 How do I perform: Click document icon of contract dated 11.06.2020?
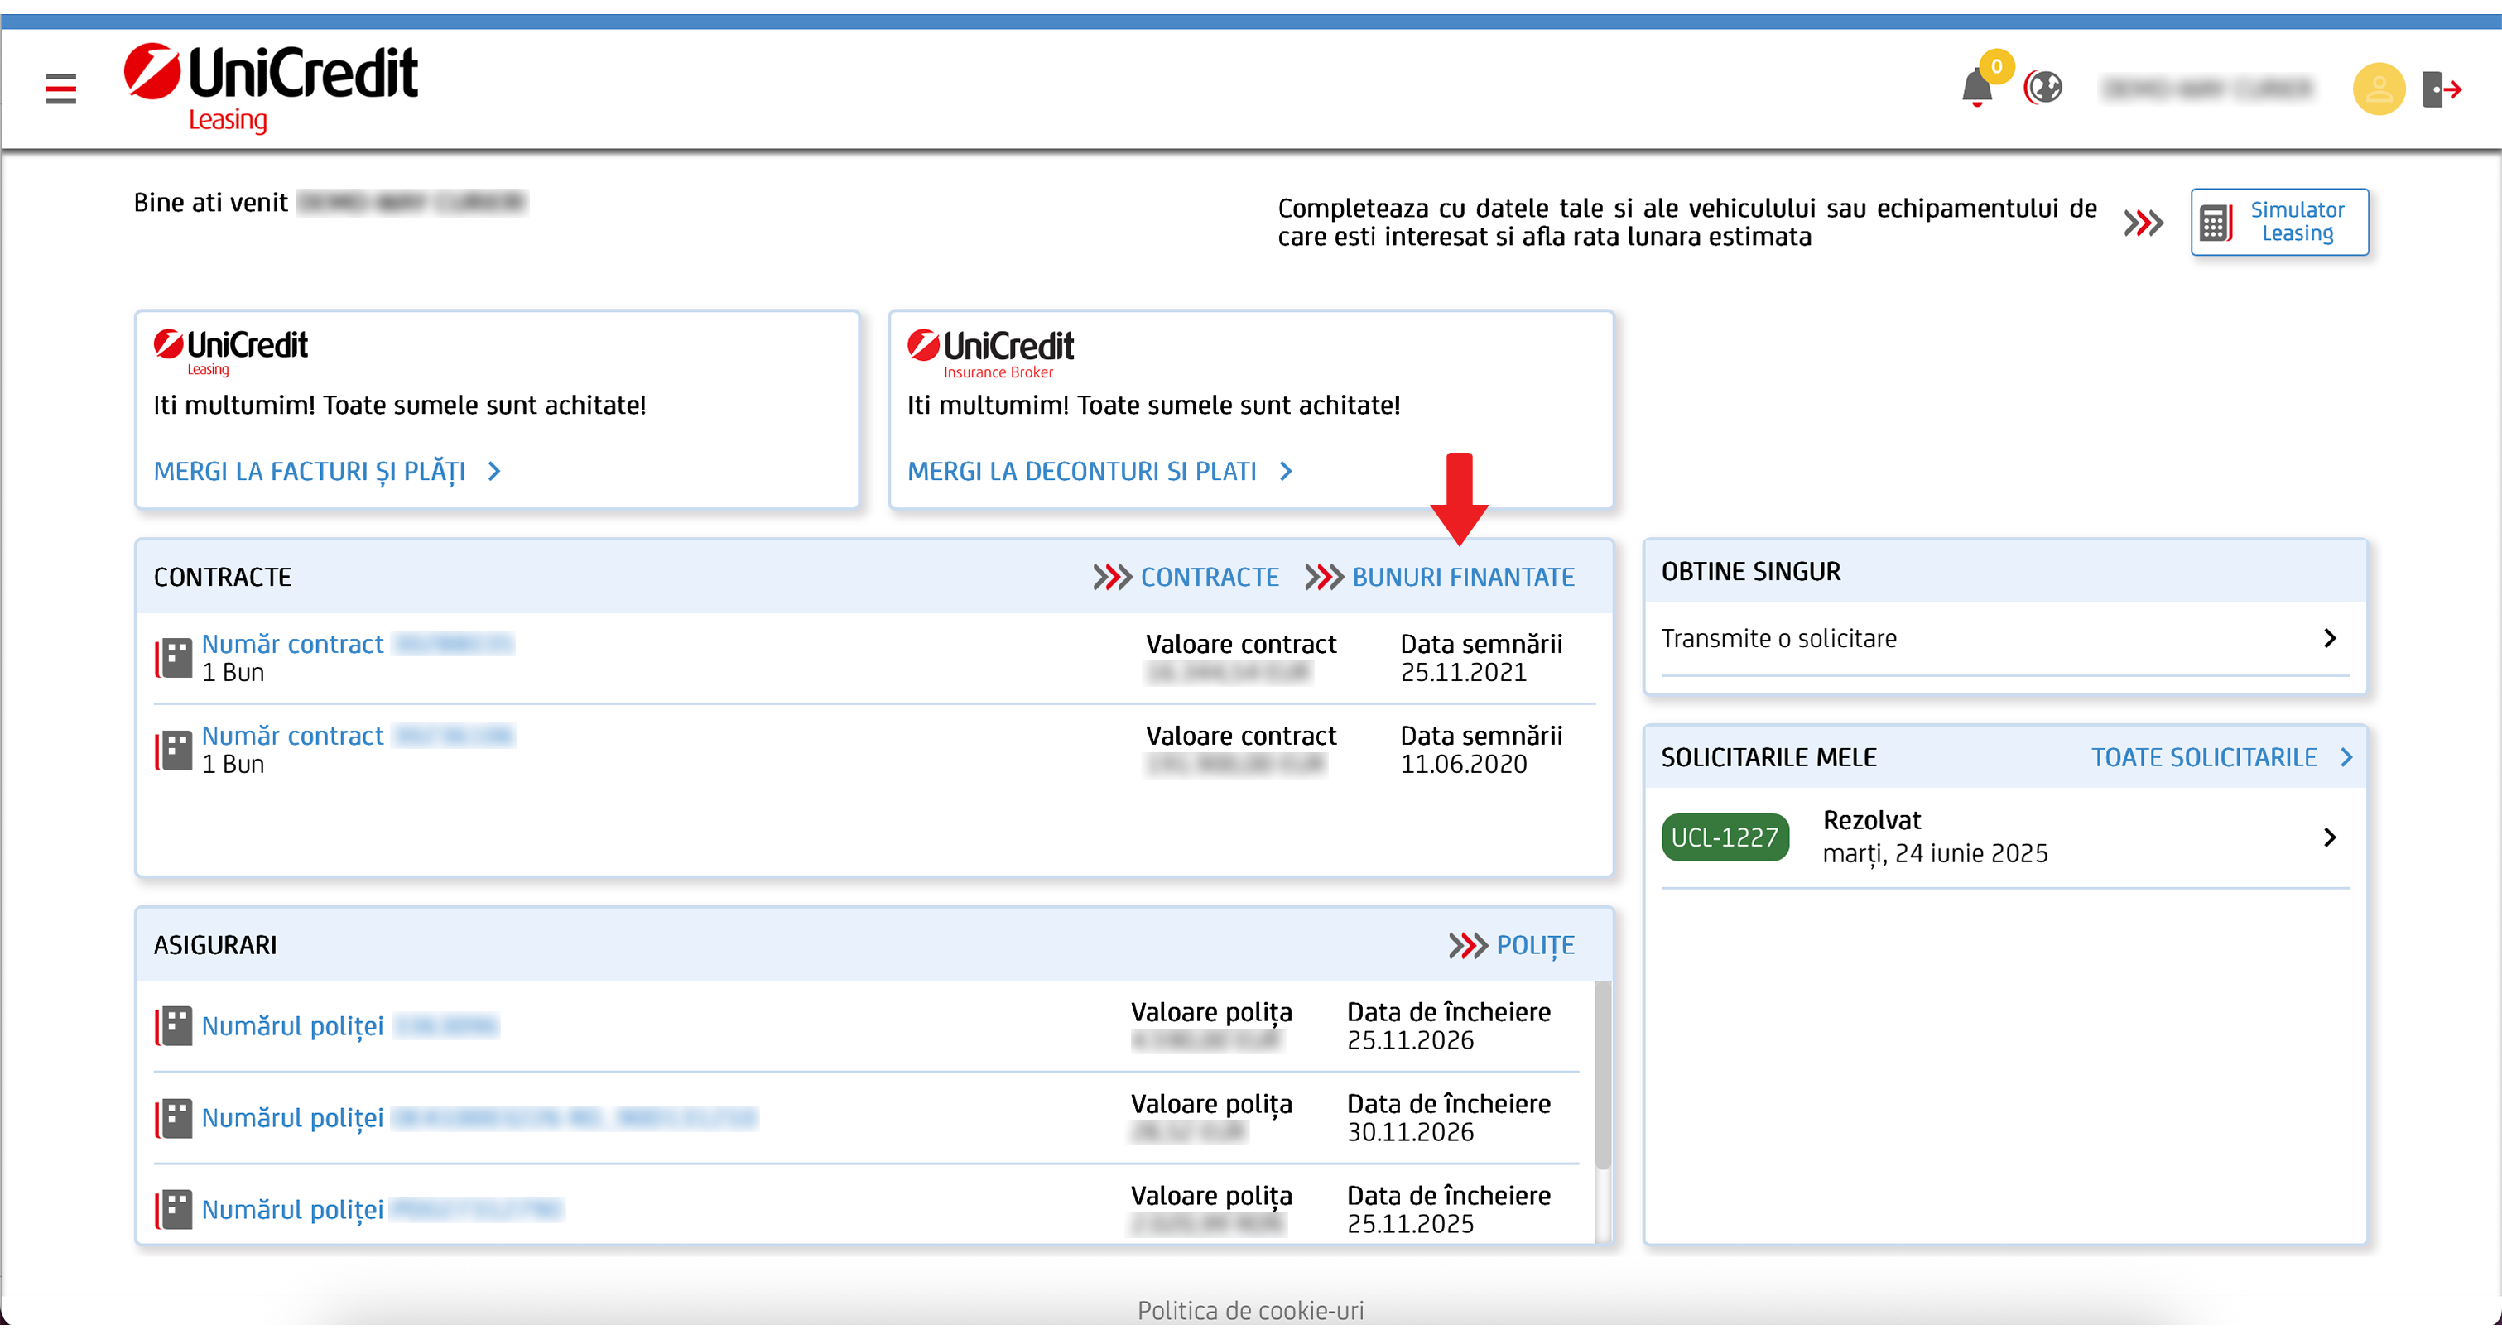pyautogui.click(x=174, y=751)
